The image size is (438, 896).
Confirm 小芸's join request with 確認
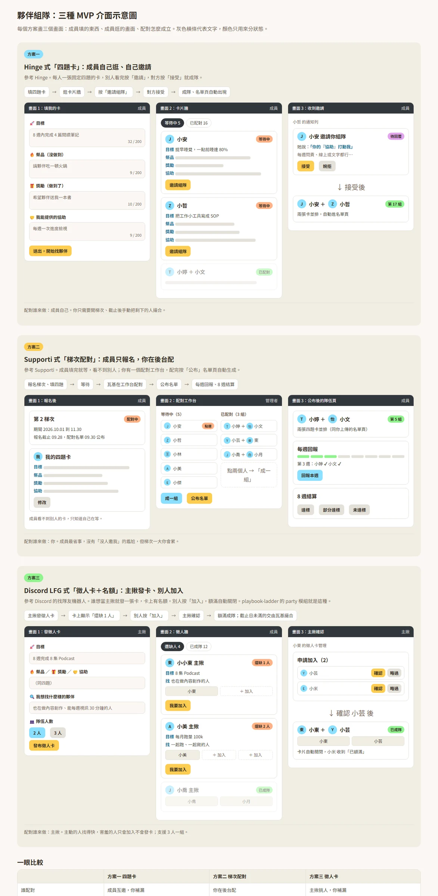pos(378,673)
